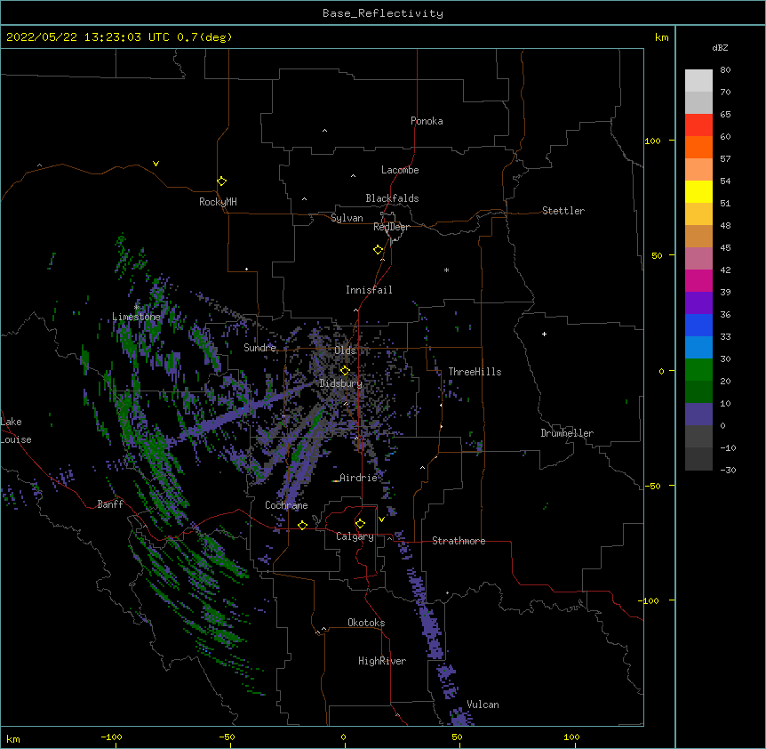766x749 pixels.
Task: Click the RockyMH label
Action: (x=218, y=202)
